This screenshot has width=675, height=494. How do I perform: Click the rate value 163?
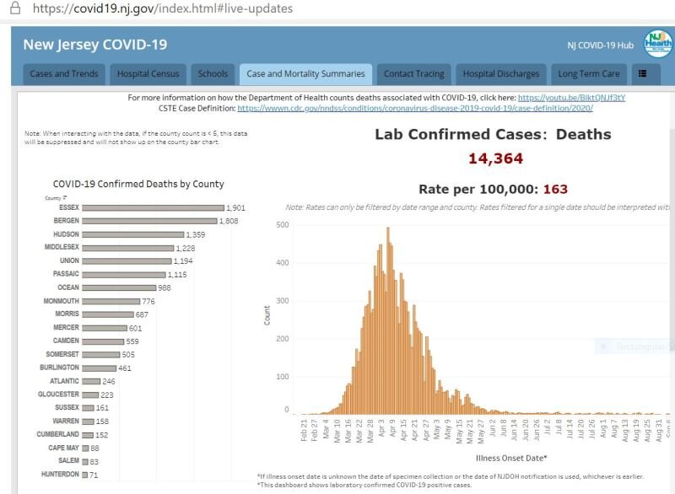tap(555, 189)
